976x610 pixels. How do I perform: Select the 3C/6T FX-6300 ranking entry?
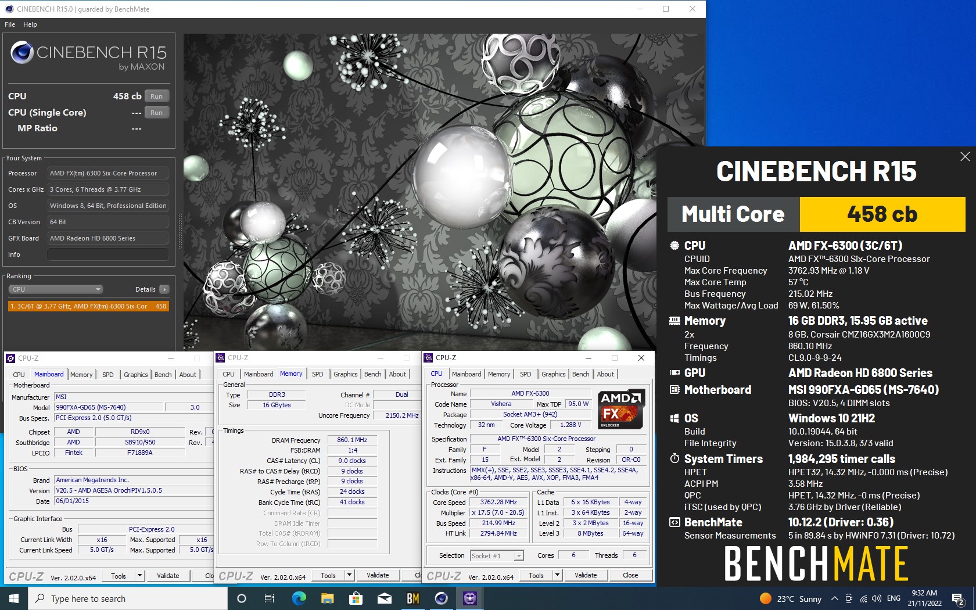(x=88, y=306)
